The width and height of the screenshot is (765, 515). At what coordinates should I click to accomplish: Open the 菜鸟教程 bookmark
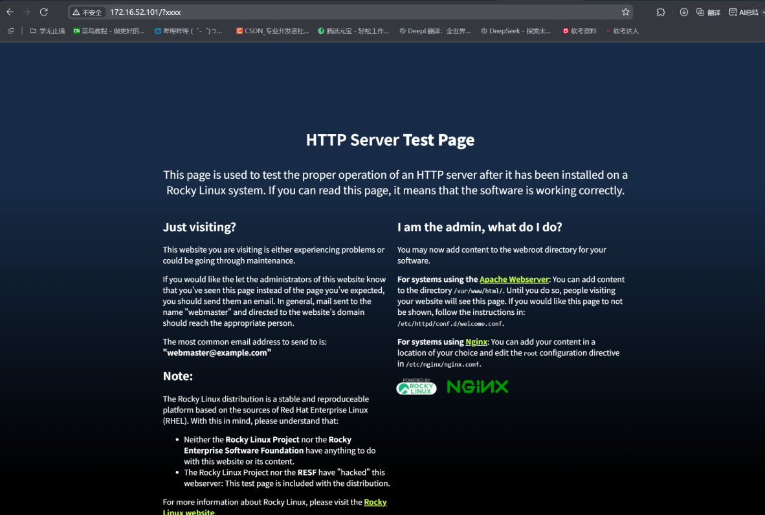pyautogui.click(x=109, y=30)
